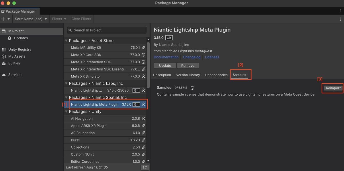Click Git badge next to version 3.15.0 in details

pos(169,38)
